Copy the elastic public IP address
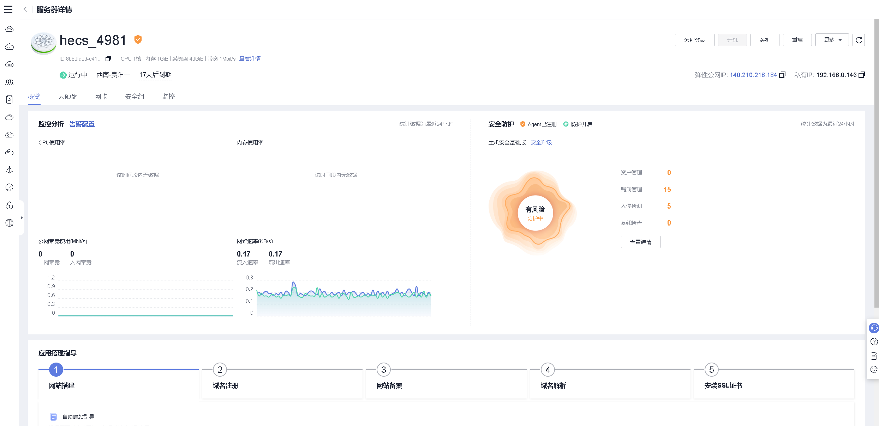Screen dimensions: 879x426 pyautogui.click(x=782, y=75)
